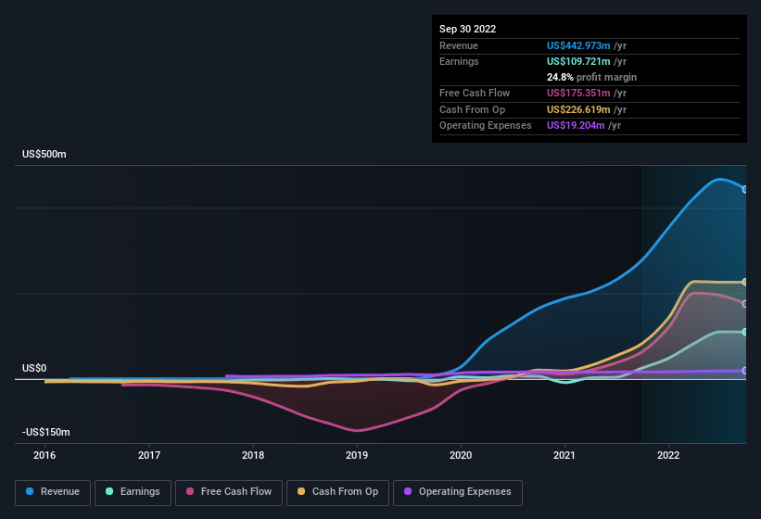This screenshot has width=761, height=519.
Task: Toggle the Operating Expenses legend button
Action: 458,493
